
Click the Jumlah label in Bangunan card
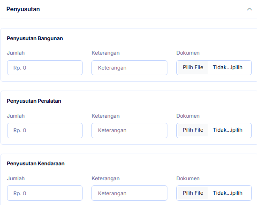[x=16, y=53]
